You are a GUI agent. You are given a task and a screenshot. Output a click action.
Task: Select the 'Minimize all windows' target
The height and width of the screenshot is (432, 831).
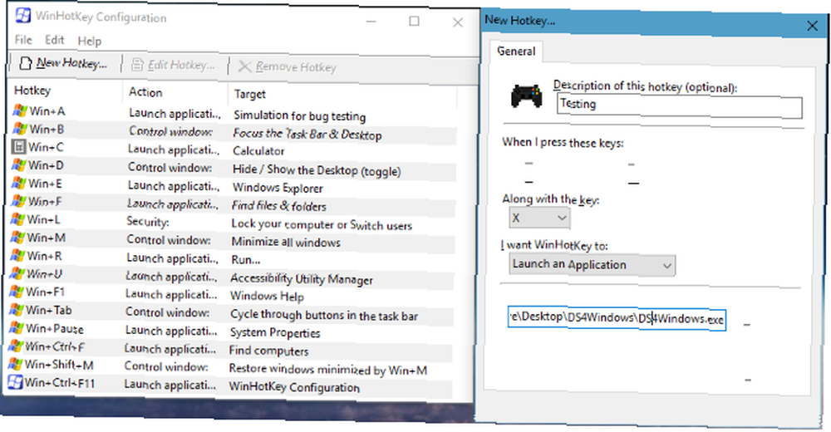[286, 243]
